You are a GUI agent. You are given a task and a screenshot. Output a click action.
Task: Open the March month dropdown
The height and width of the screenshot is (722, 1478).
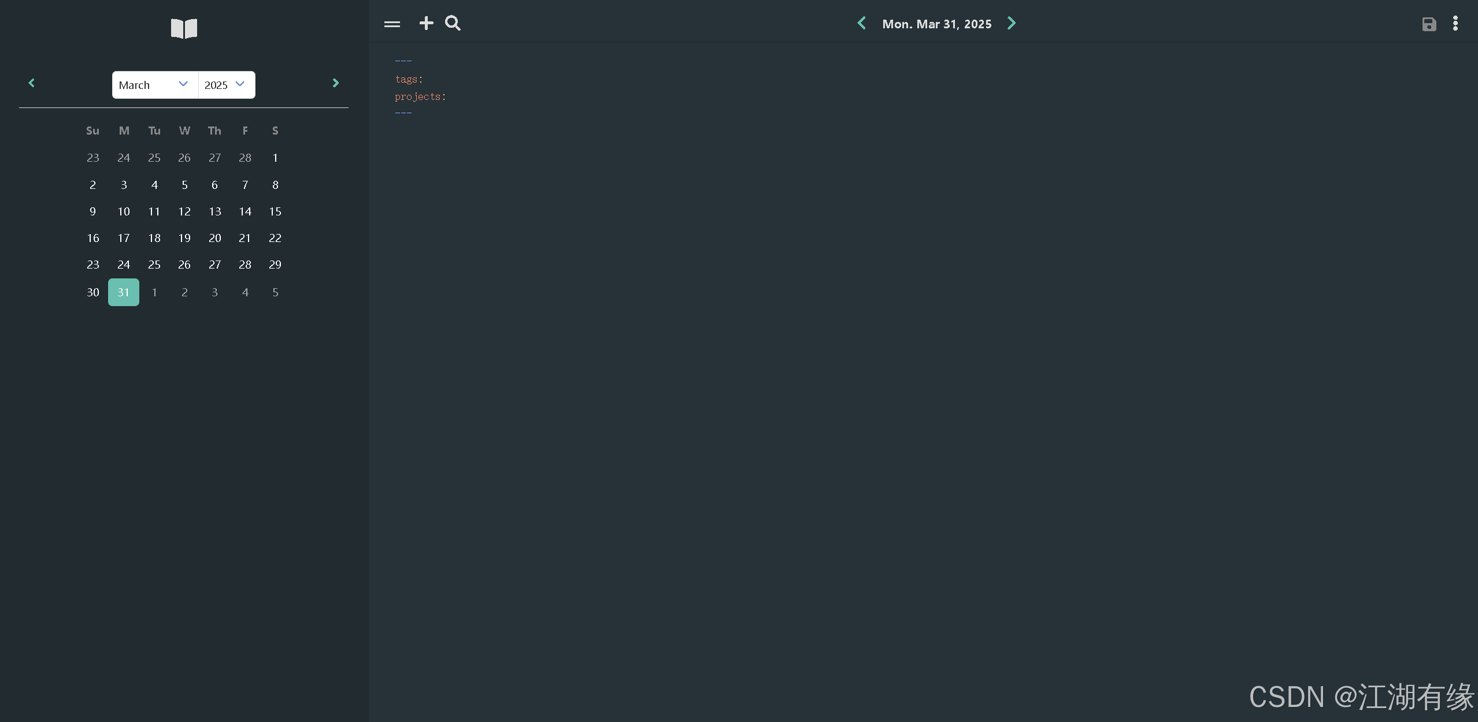154,85
